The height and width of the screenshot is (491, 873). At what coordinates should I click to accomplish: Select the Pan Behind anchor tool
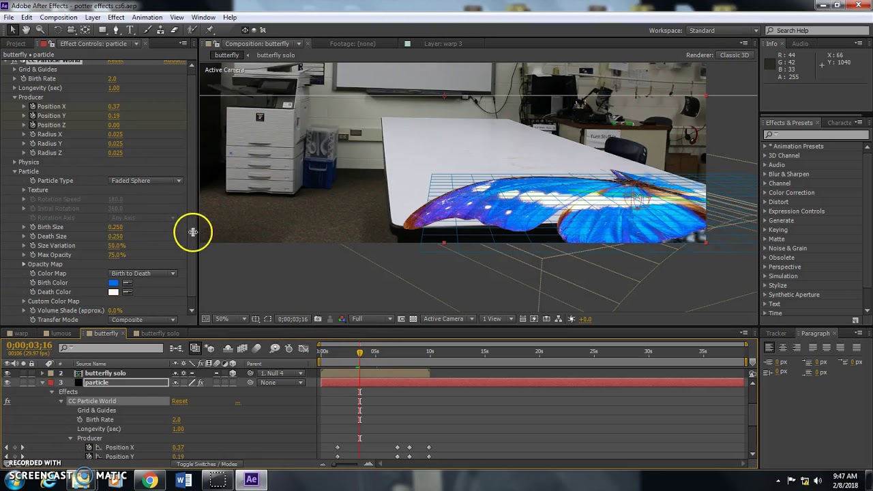coord(85,30)
